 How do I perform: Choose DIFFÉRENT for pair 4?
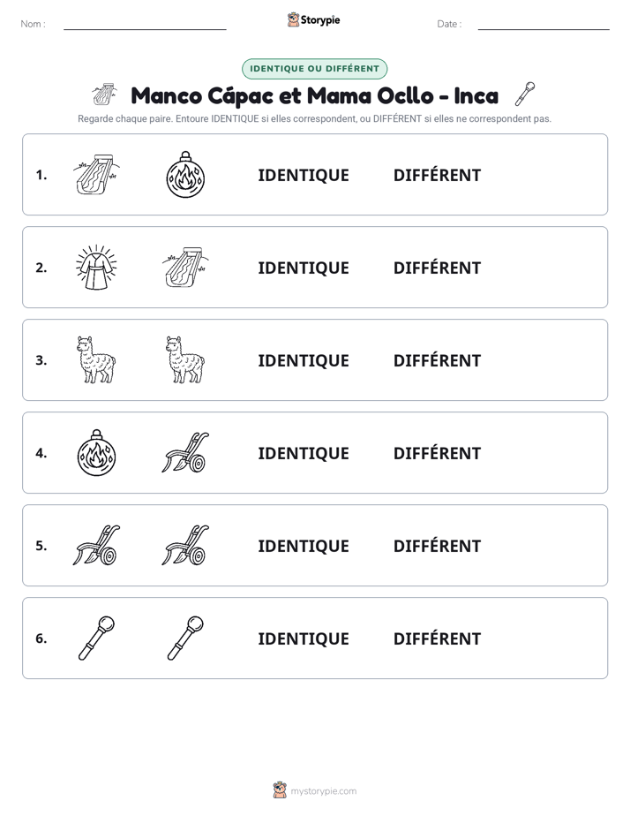(437, 453)
